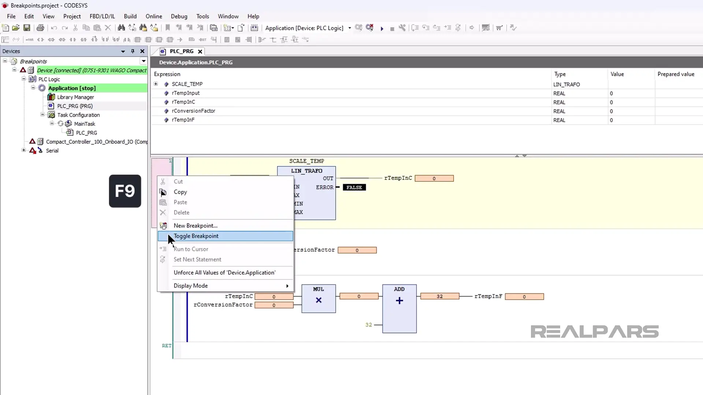The image size is (703, 395).
Task: Close the Devices panel
Action: [142, 51]
